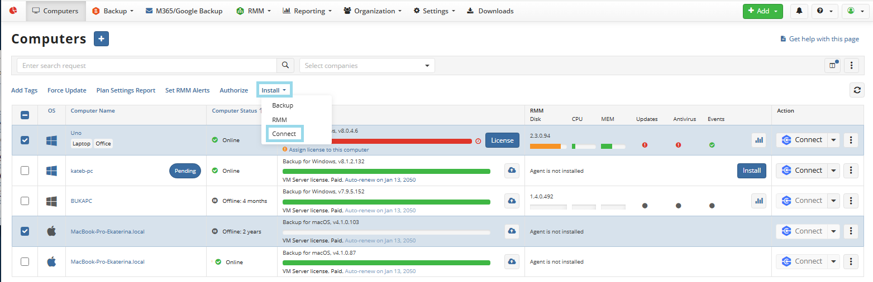Open RMM chart icon for BUKAPC

click(x=759, y=201)
